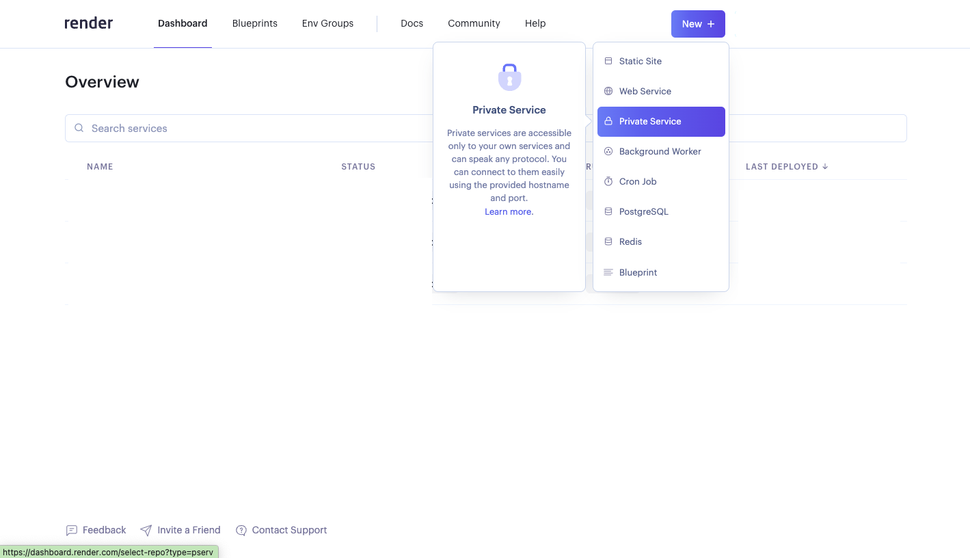The width and height of the screenshot is (970, 558).
Task: Click the Cron Job stopwatch icon
Action: 608,181
